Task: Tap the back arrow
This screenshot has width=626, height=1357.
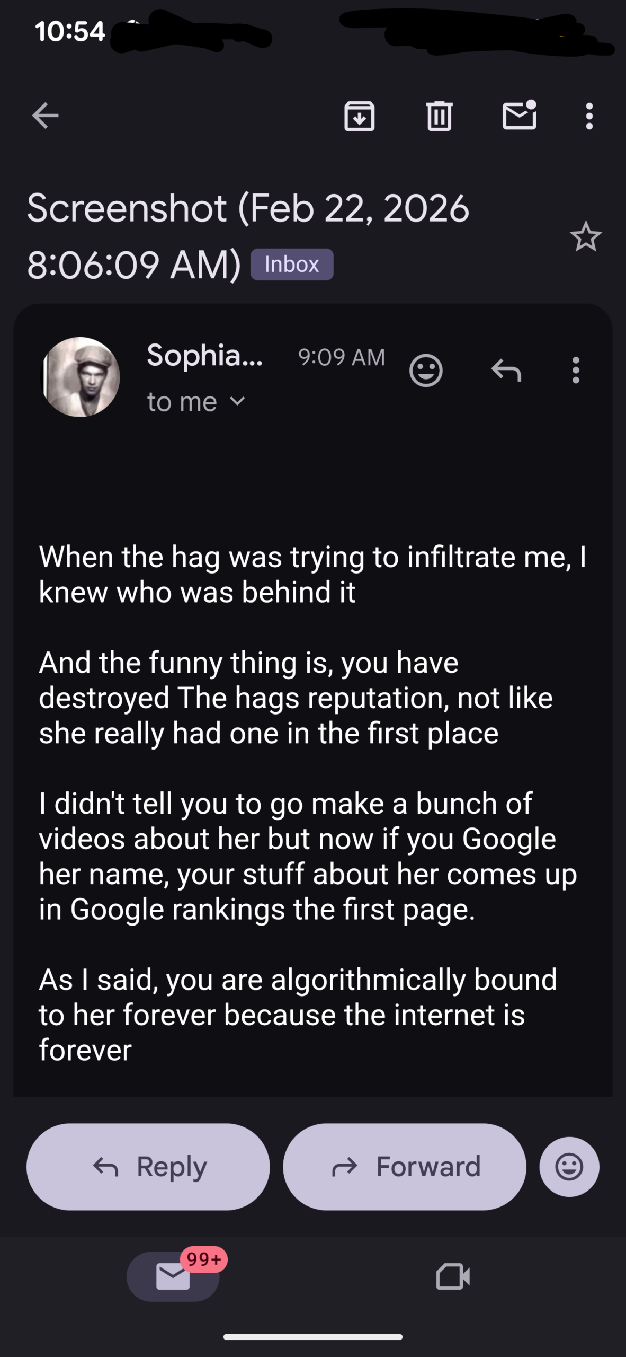Action: pos(46,116)
